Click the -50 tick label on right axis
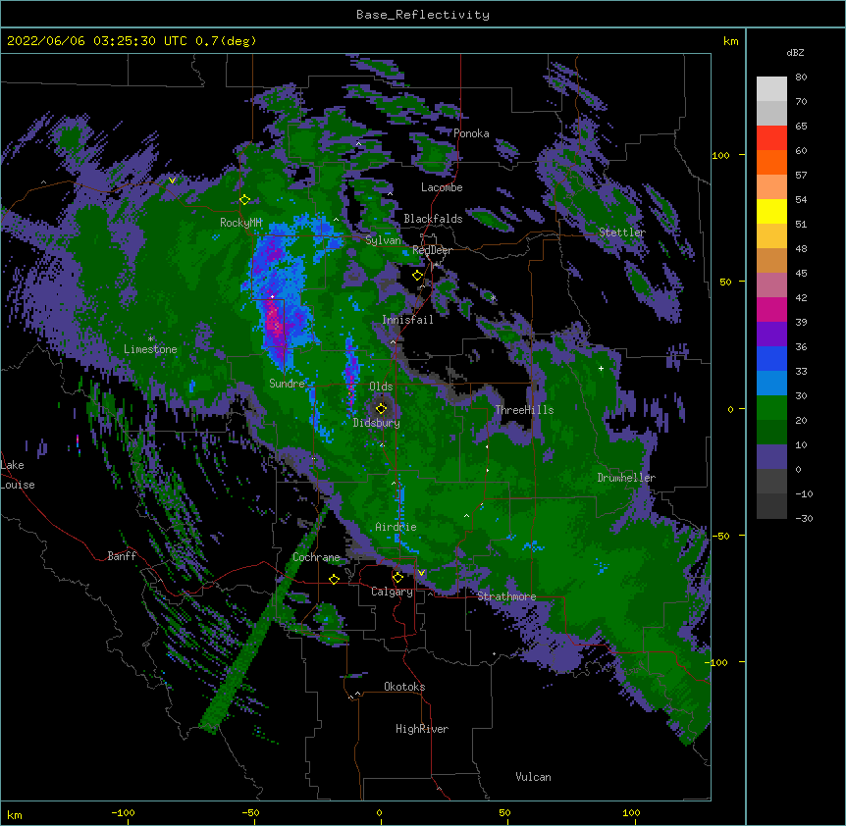Image resolution: width=846 pixels, height=826 pixels. (x=720, y=536)
